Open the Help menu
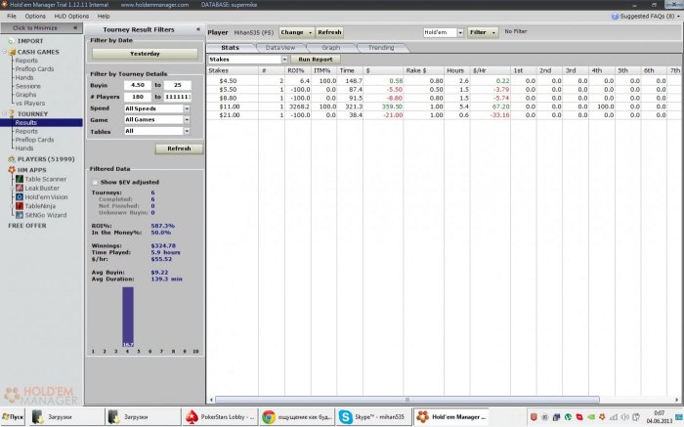684x427 pixels. click(104, 17)
